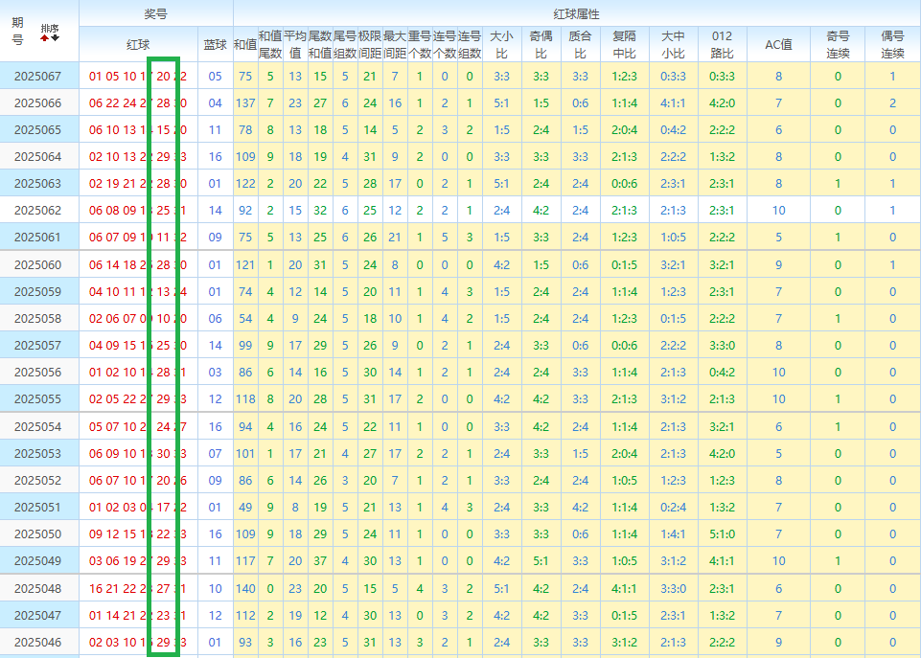
Task: Click the 大中小比 column header
Action: point(673,44)
